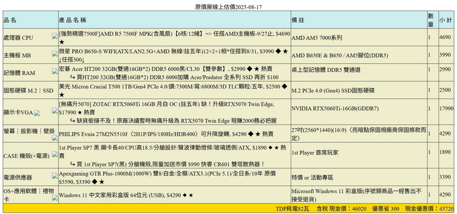Click the 含稅 現金價:46020 total
The image size is (457, 214).
tap(342, 209)
